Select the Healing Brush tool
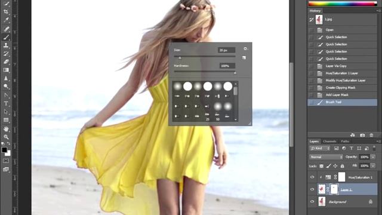The width and height of the screenshot is (382, 215). pos(6,29)
